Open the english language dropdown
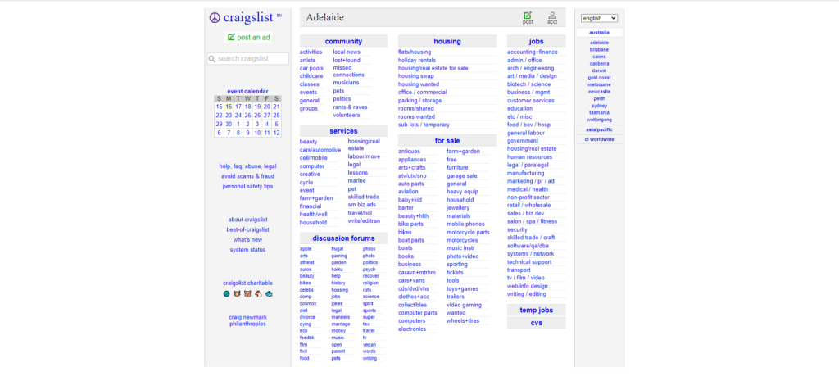Viewport: 839px width, 390px height. coord(599,18)
